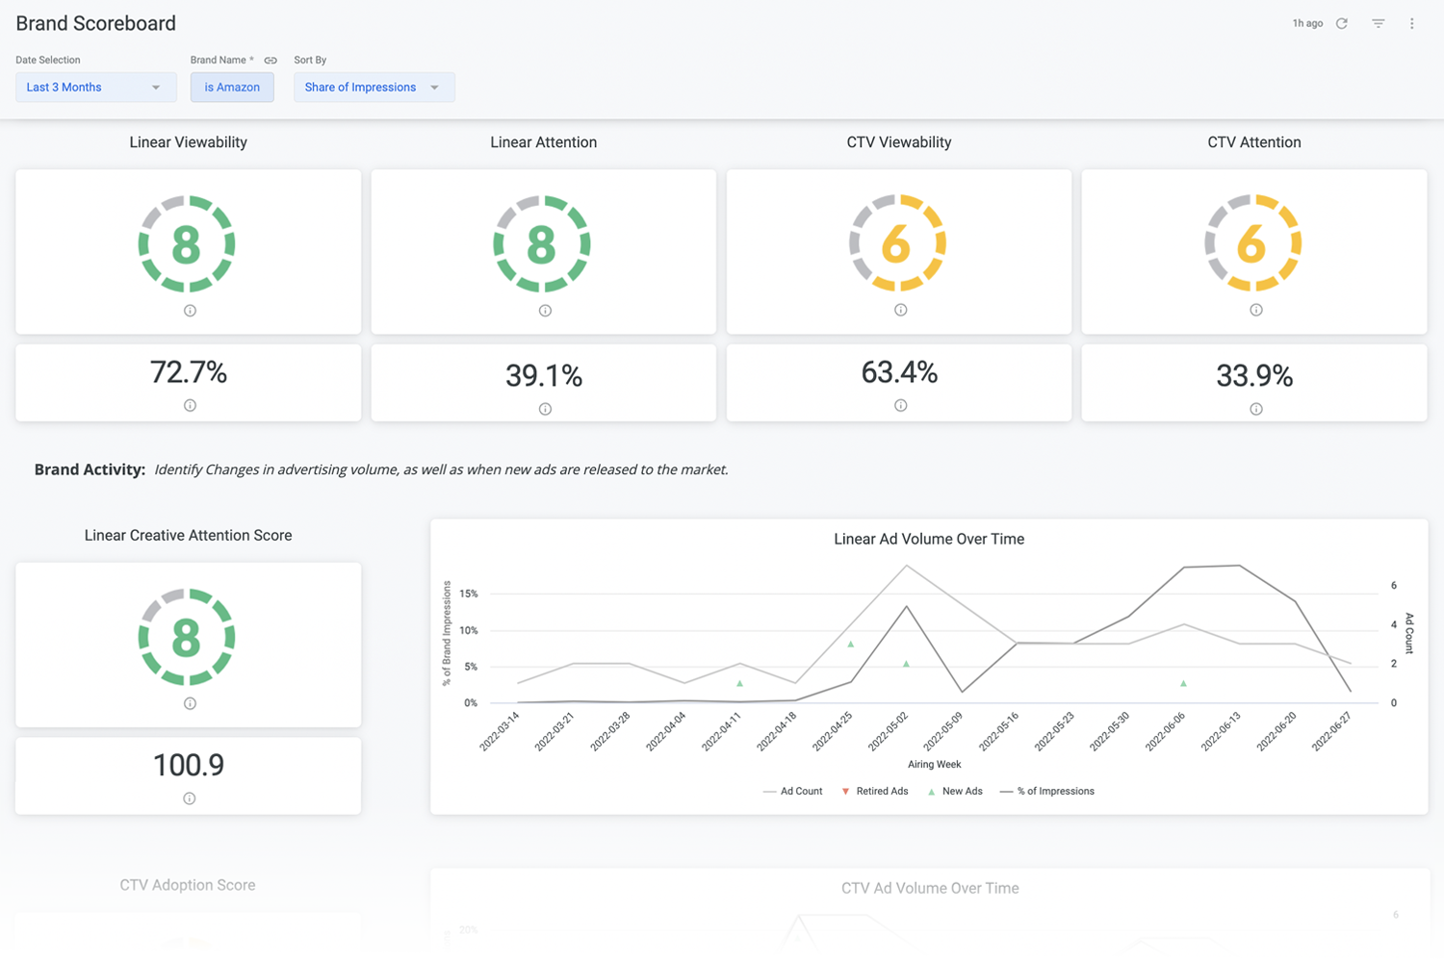Open the dashboard filter icon

pyautogui.click(x=1379, y=23)
